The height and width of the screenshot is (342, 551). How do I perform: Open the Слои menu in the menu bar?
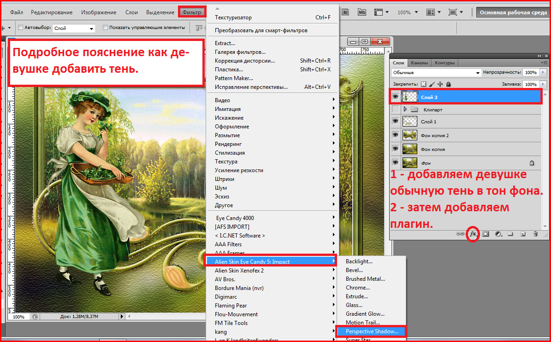click(131, 12)
